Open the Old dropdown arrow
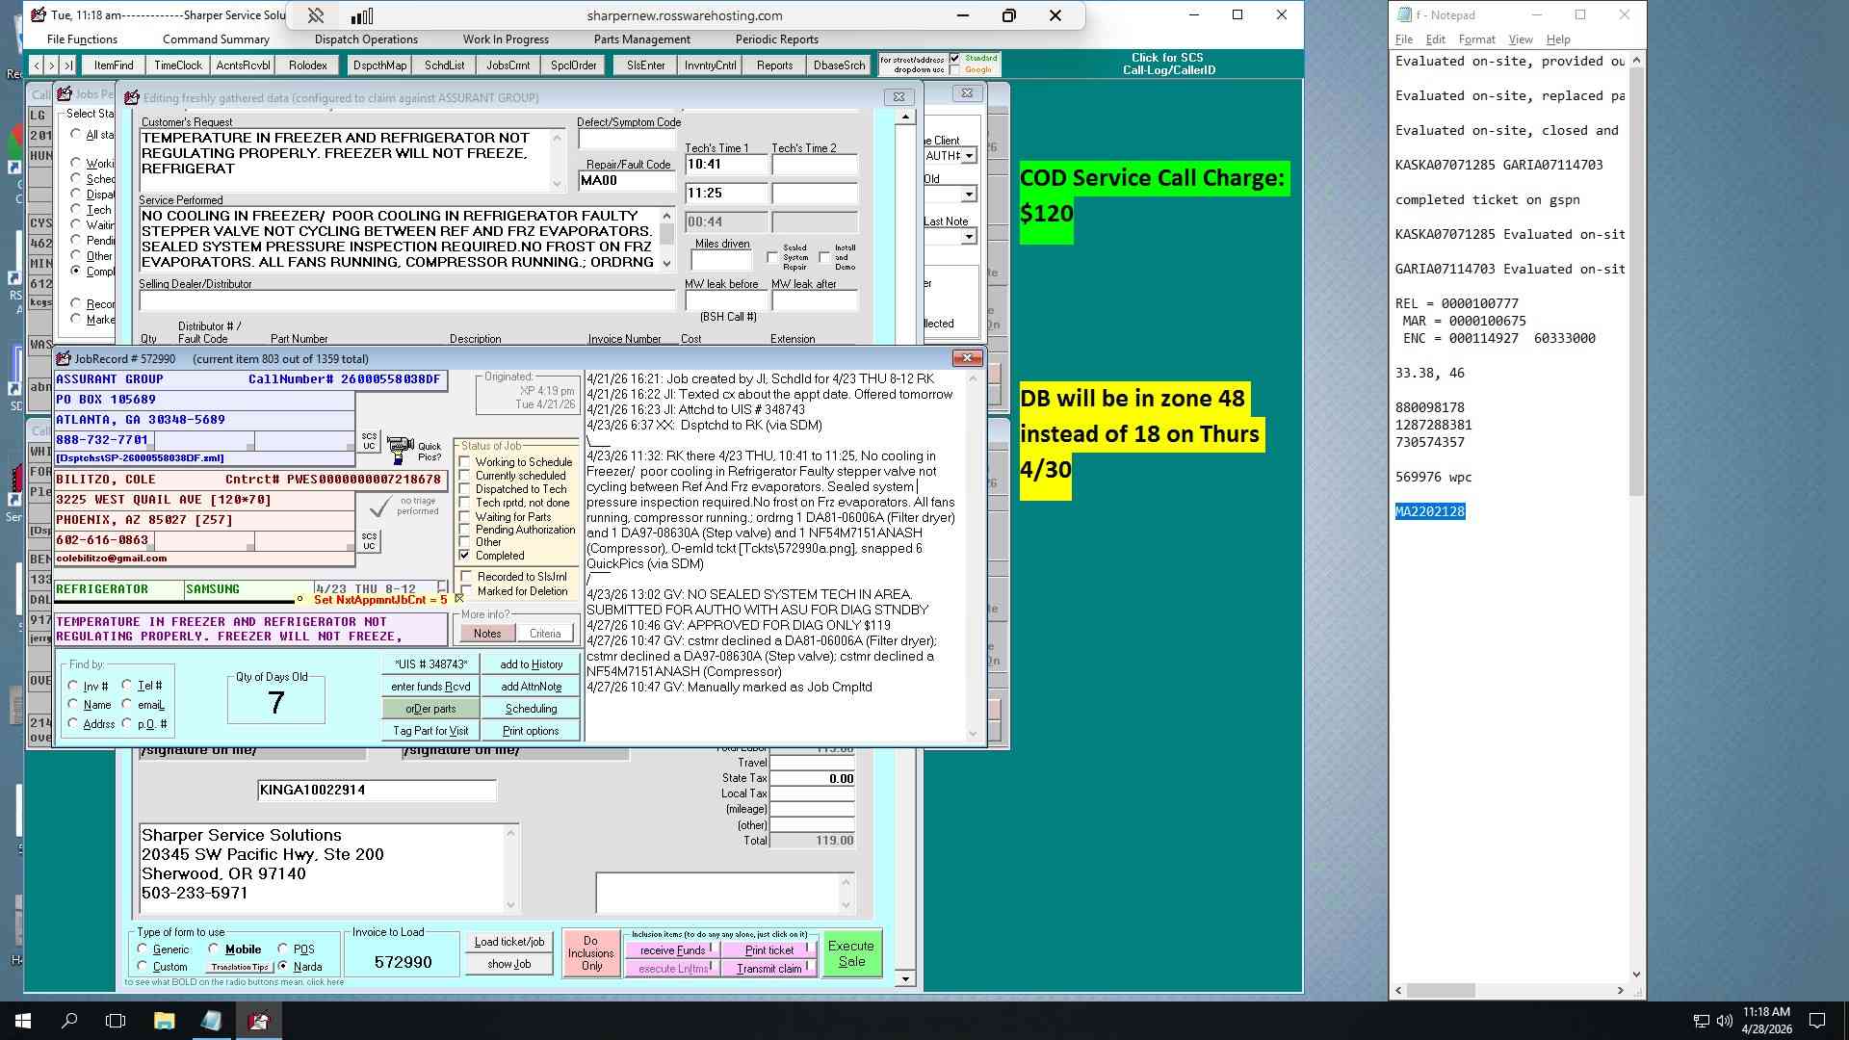 pos(969,195)
